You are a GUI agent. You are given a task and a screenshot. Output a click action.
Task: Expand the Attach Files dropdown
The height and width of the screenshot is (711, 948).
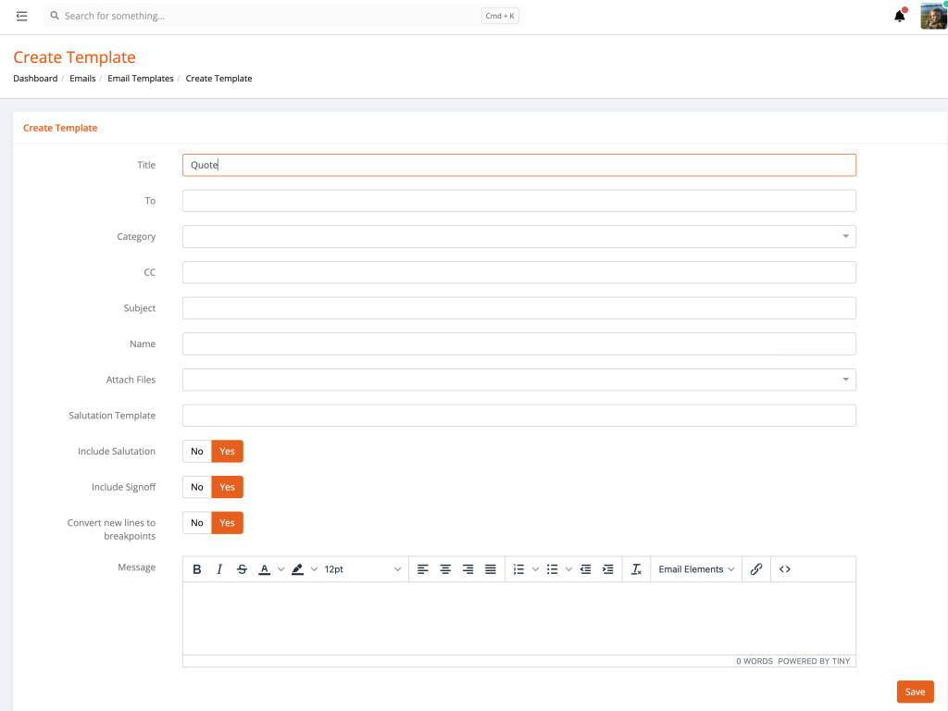(518, 380)
